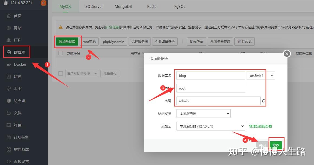Open the 管理远程服务器 link
The image size is (314, 165).
click(260, 126)
